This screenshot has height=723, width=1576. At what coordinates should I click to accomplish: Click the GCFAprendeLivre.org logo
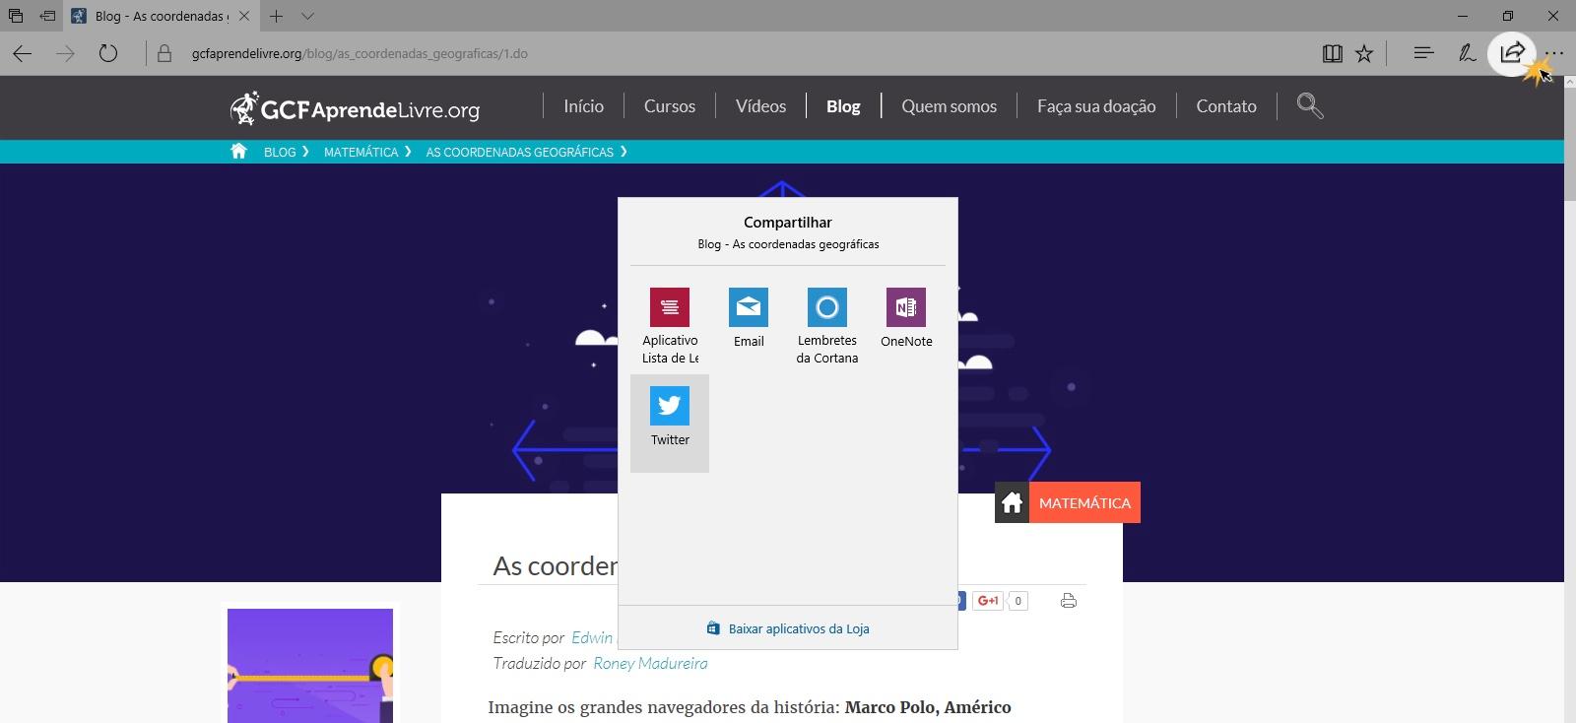pyautogui.click(x=355, y=107)
